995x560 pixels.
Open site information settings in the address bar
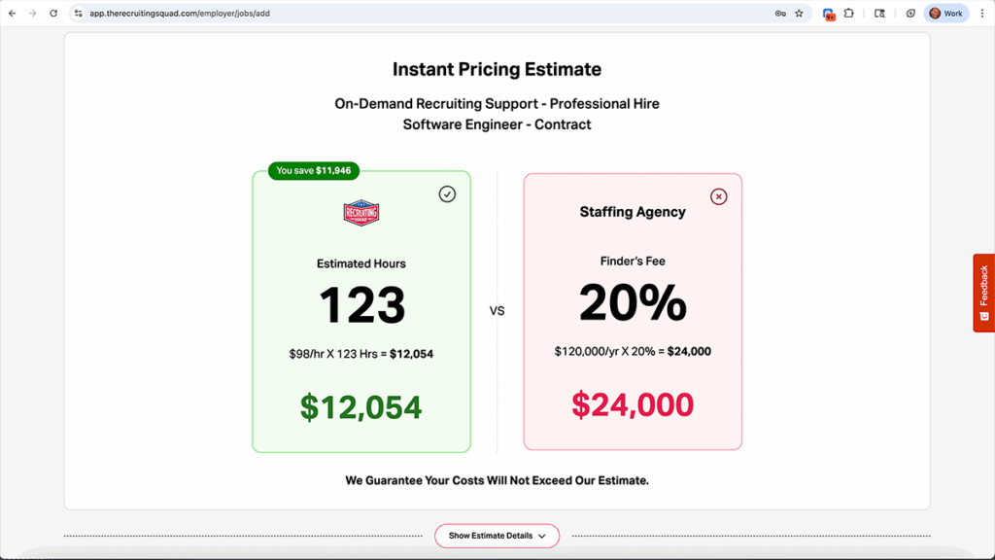coord(78,13)
